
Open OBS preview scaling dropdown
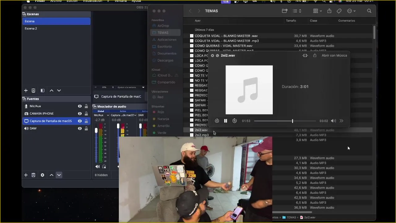pyautogui.click(x=131, y=87)
